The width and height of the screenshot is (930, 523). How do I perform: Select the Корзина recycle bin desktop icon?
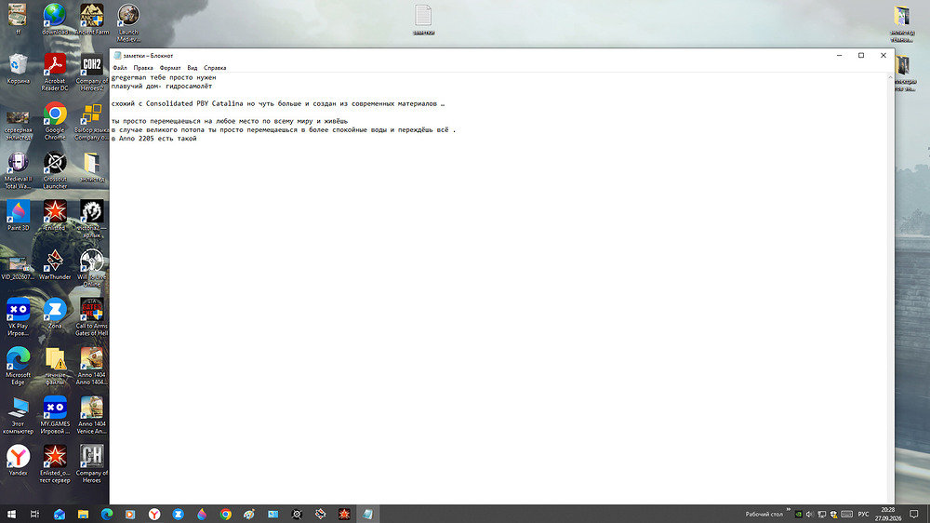18,69
